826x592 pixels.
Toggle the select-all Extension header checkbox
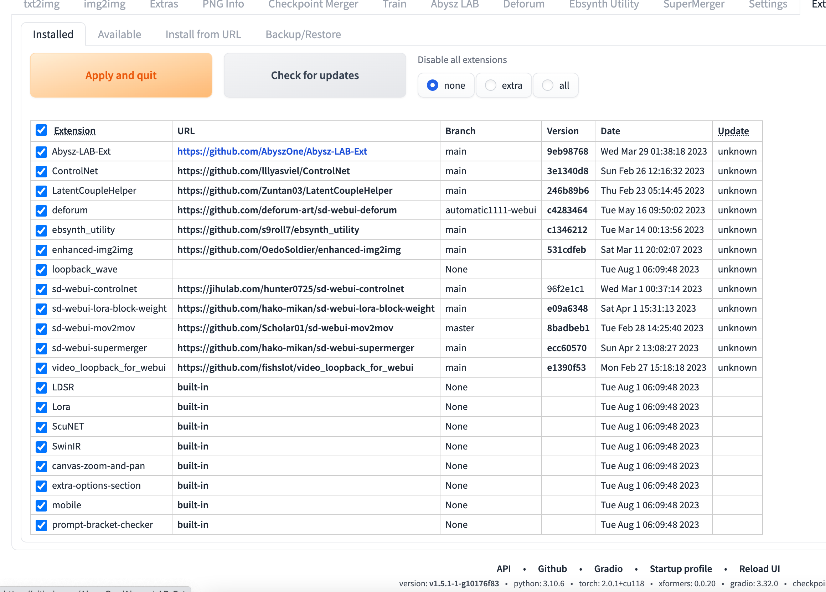click(41, 130)
